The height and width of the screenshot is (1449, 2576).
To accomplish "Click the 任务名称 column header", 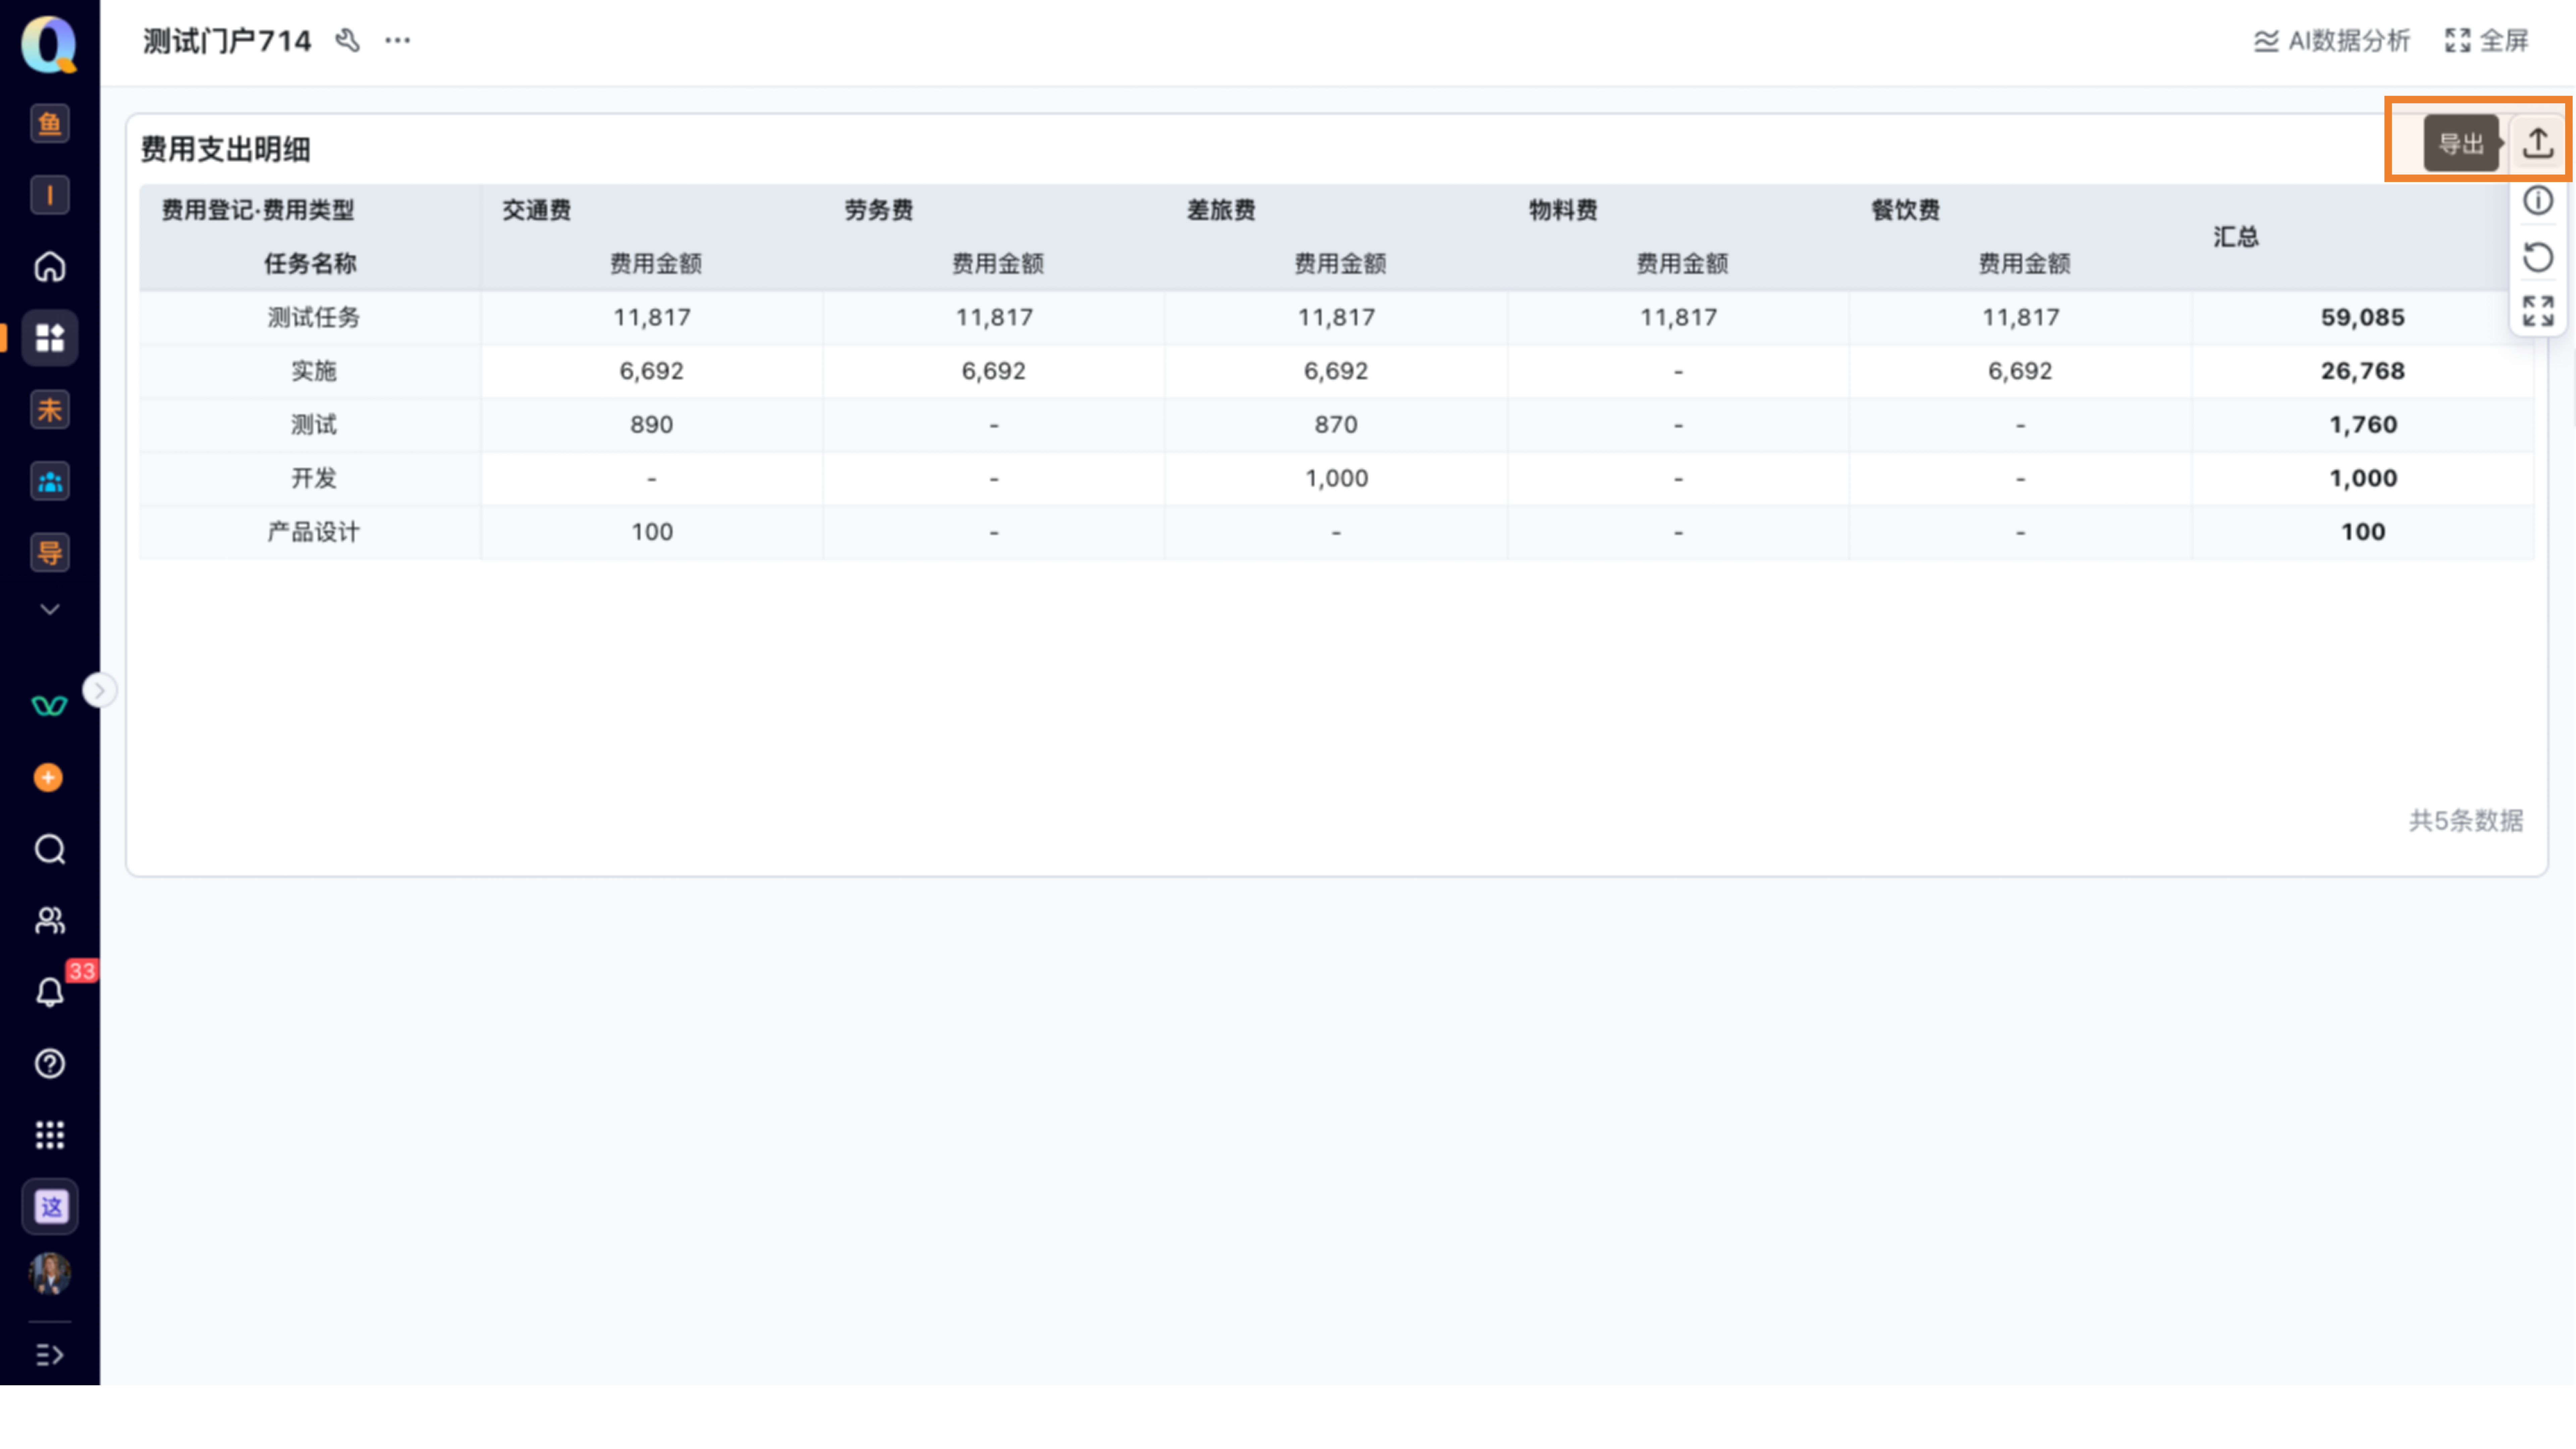I will [x=310, y=264].
